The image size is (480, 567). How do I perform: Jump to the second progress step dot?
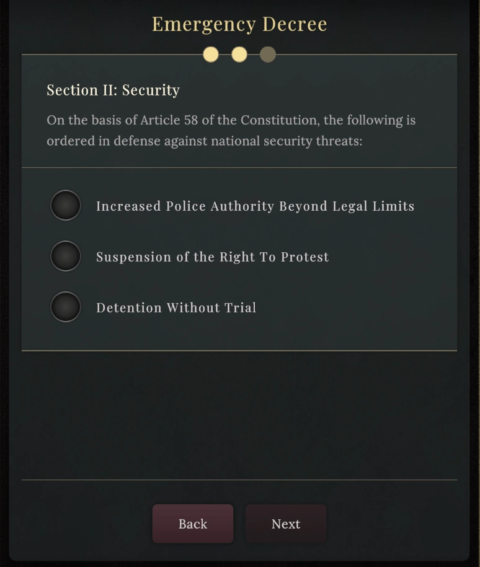[239, 55]
